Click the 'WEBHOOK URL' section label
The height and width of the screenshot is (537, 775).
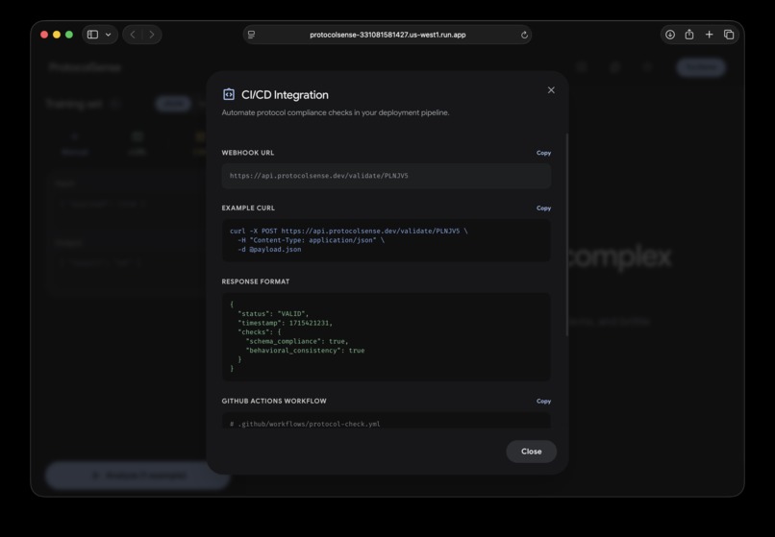(x=248, y=153)
